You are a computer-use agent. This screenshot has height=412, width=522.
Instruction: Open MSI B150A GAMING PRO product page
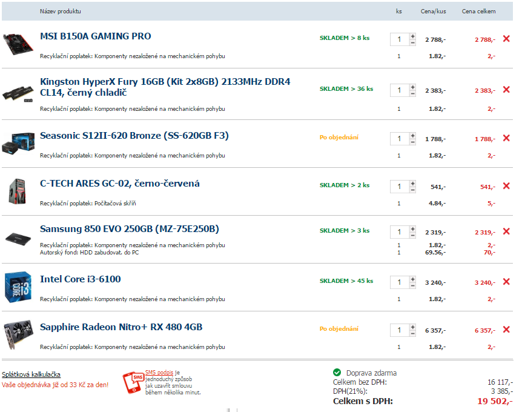tap(96, 36)
